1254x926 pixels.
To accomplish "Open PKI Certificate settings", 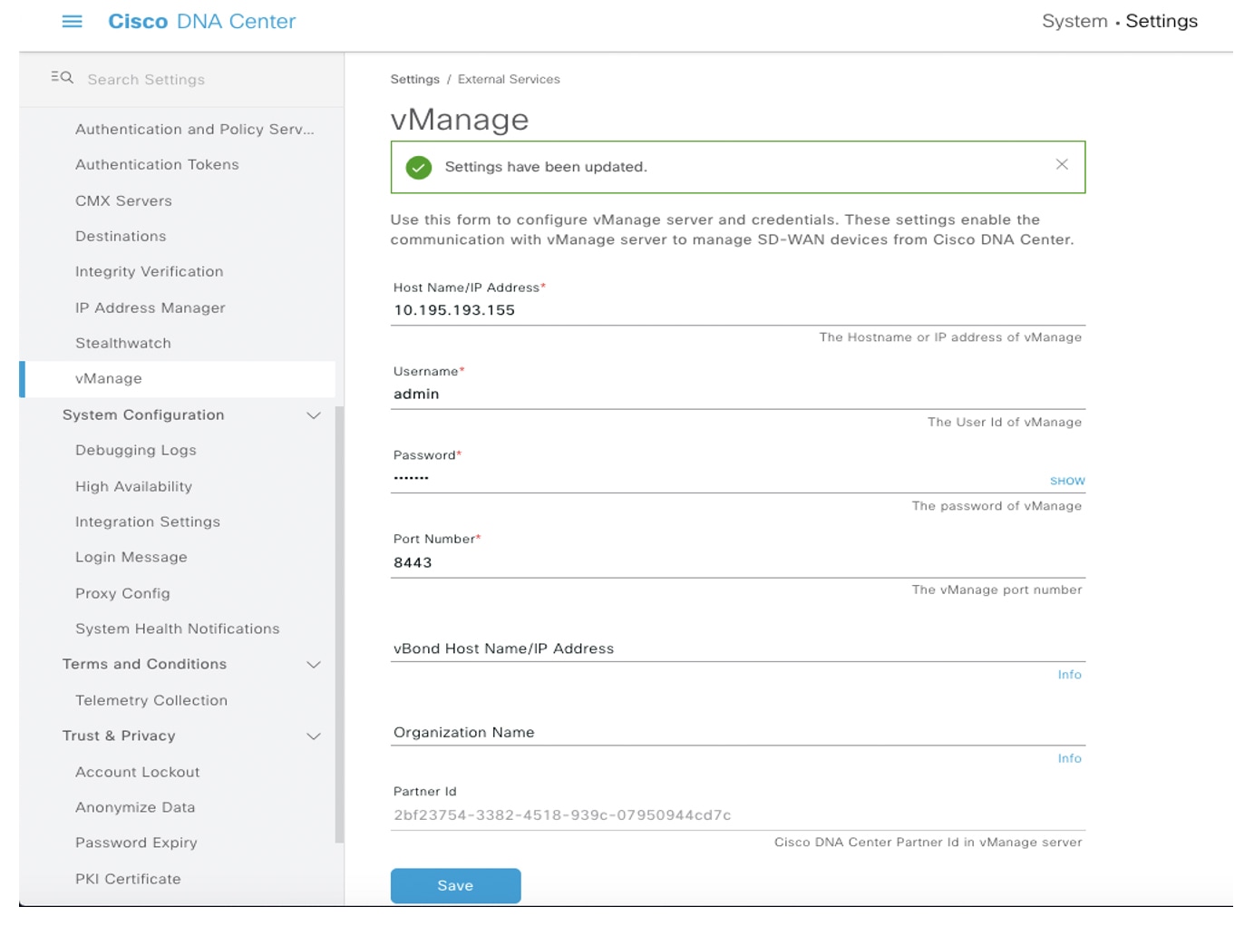I will coord(128,879).
